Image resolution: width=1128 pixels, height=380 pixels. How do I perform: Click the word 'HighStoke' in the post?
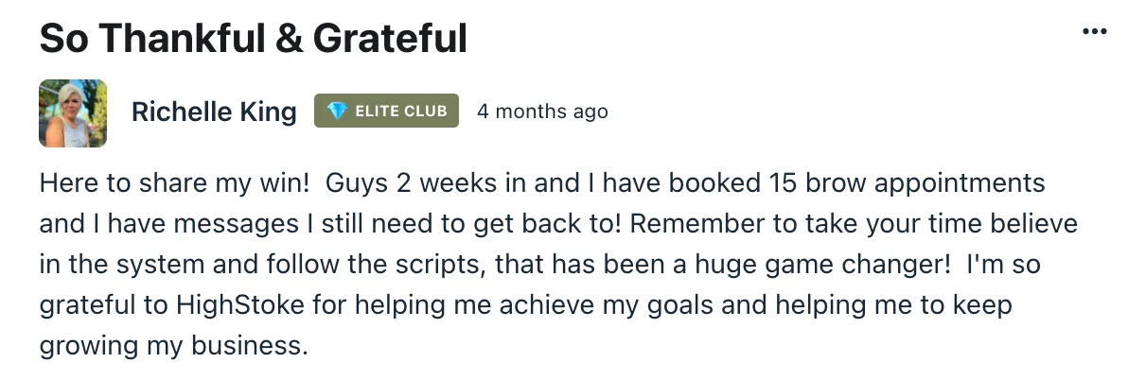pos(241,304)
